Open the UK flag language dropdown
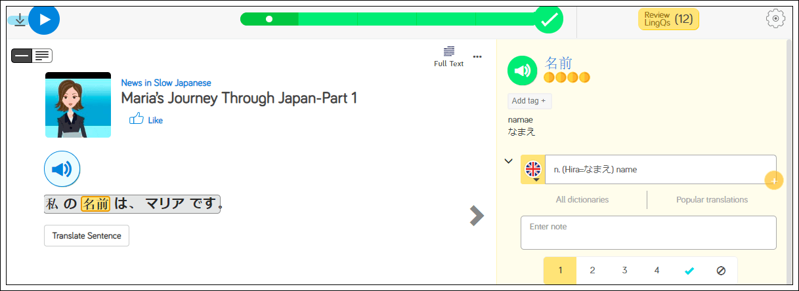This screenshot has width=799, height=291. click(533, 170)
